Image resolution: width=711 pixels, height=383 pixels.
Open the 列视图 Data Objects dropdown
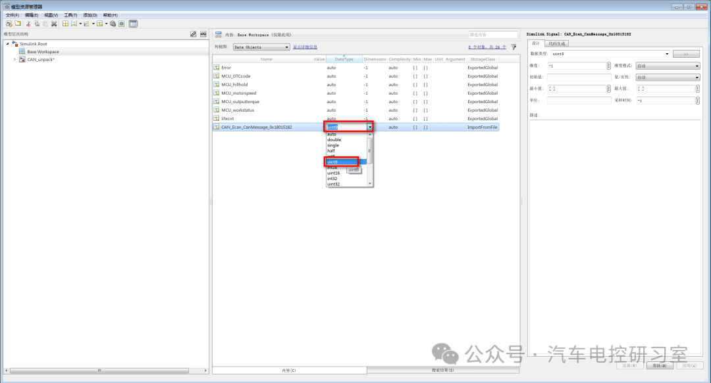click(x=261, y=47)
